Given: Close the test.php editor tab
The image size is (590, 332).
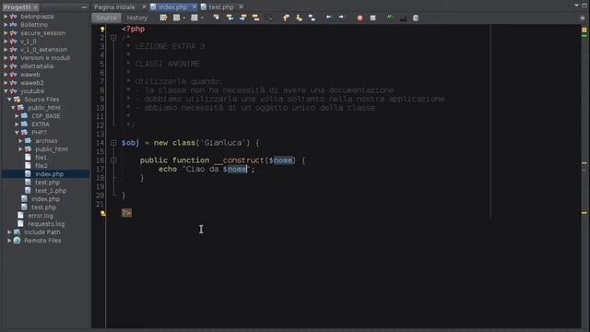Looking at the screenshot, I should (x=242, y=6).
